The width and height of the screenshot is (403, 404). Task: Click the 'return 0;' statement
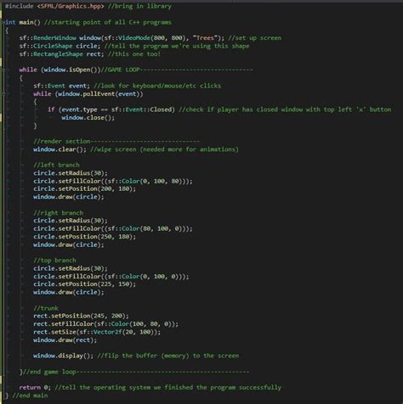(x=35, y=387)
